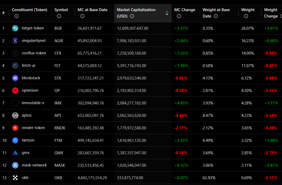The image size is (282, 185).
Task: Click base date value 4,842,175,554.29
Action: [92, 178]
